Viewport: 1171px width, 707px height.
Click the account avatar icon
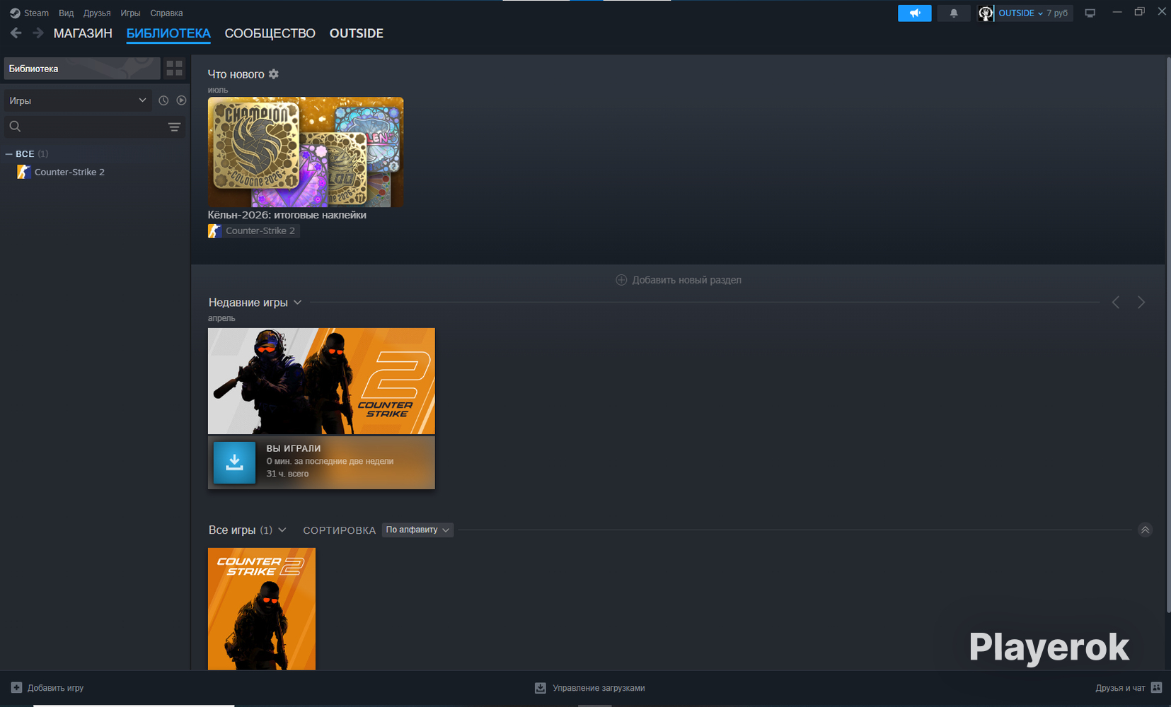click(986, 13)
